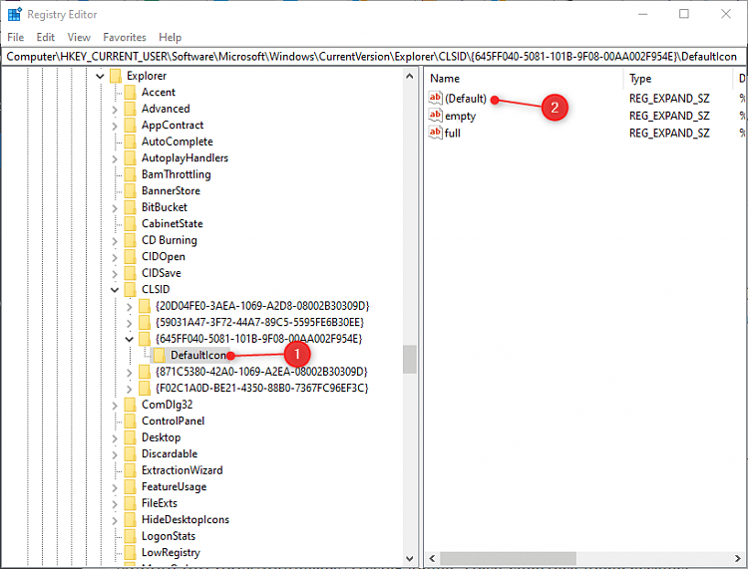The image size is (748, 569).
Task: Select the empty value entry
Action: [460, 116]
